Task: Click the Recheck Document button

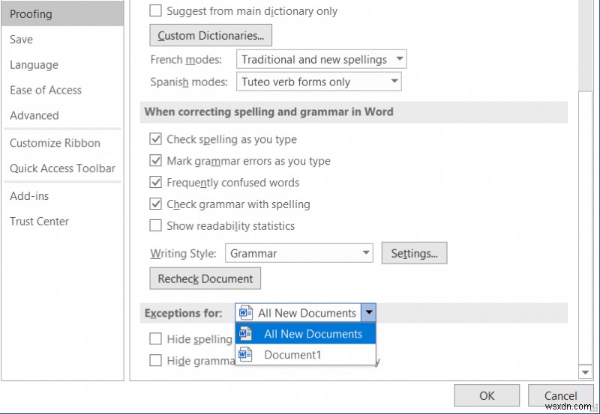Action: click(x=205, y=278)
